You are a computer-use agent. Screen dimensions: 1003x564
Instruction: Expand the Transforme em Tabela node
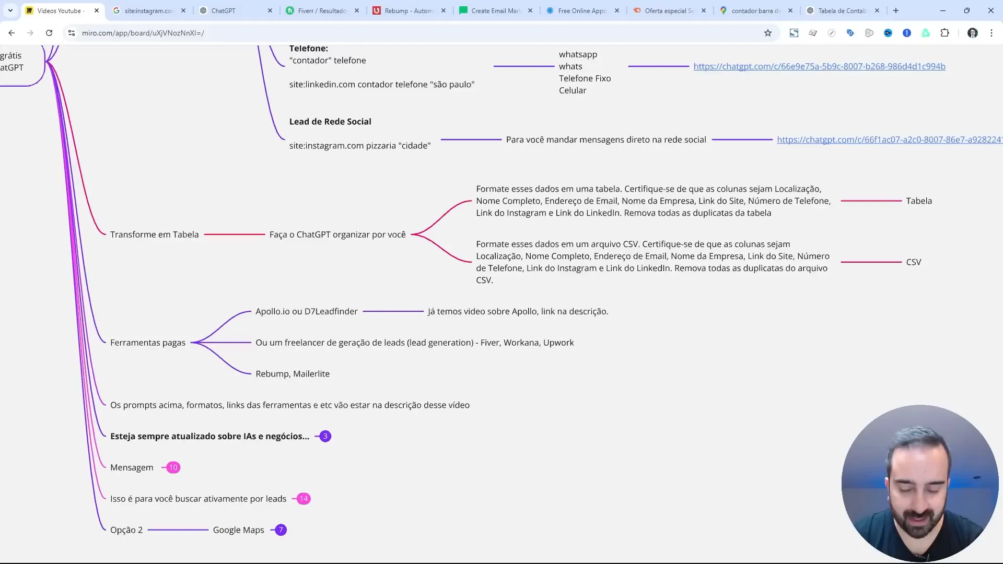pyautogui.click(x=155, y=234)
